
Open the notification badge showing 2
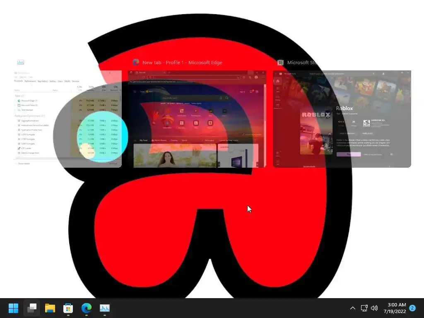point(412,308)
